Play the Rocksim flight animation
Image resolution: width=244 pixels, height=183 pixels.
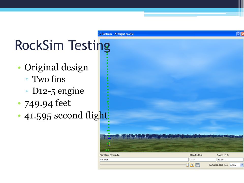coord(192,165)
